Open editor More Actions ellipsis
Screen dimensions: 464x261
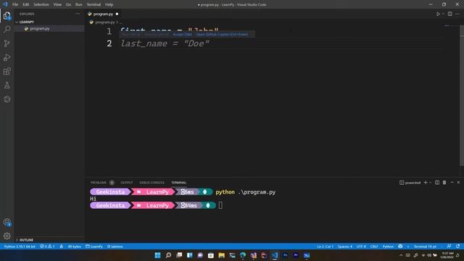point(457,14)
